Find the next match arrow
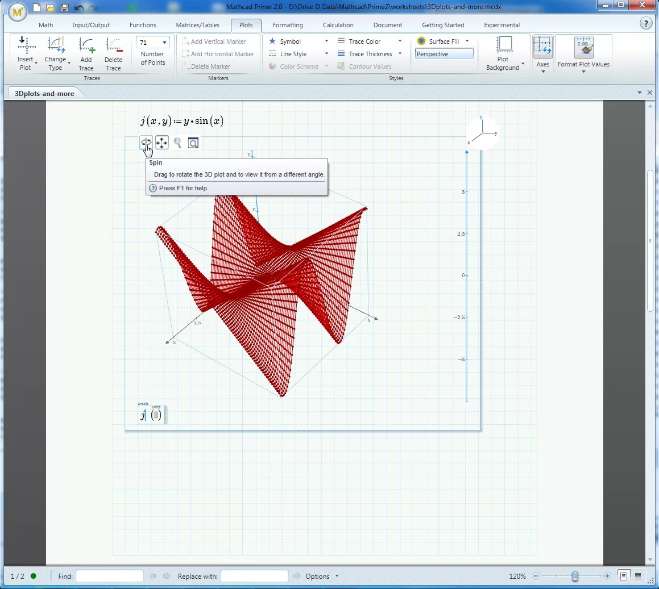 [167, 576]
